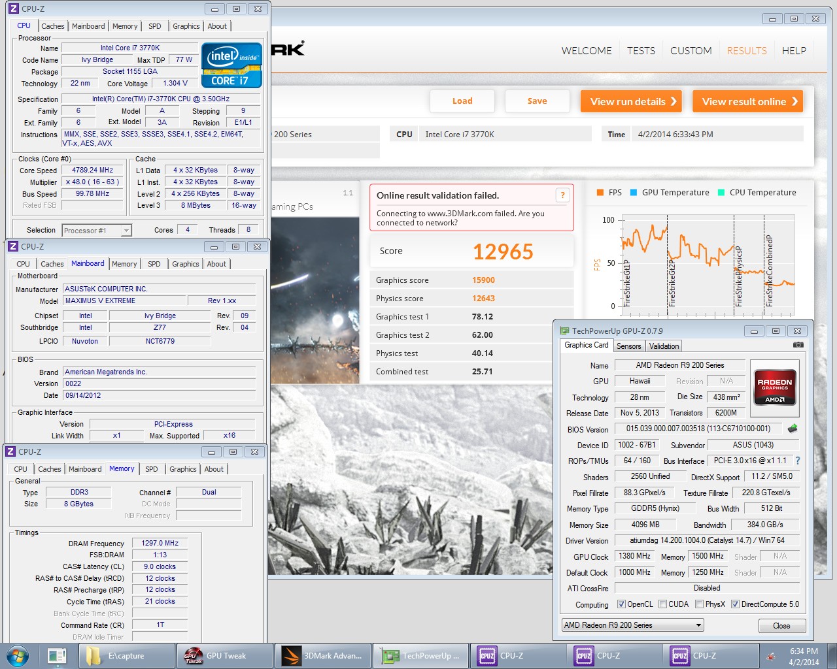The image size is (837, 669).
Task: Click the Core Speed value 4789.24 MHz
Action: 92,170
